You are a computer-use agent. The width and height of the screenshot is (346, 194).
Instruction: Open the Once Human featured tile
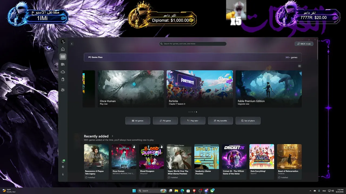[x=131, y=89]
